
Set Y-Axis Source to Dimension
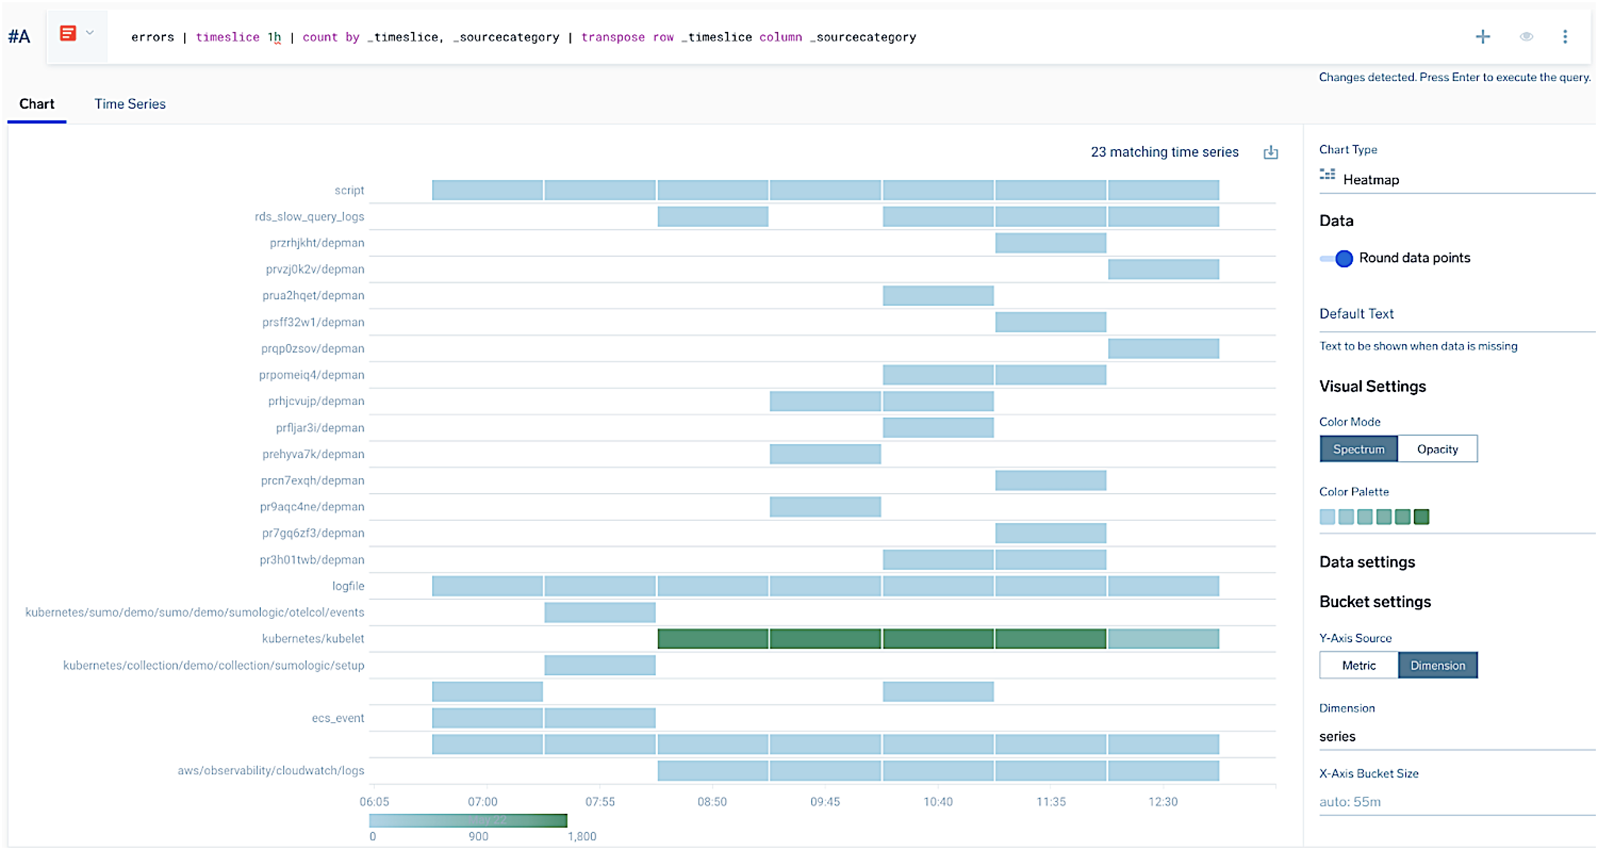pyautogui.click(x=1437, y=665)
